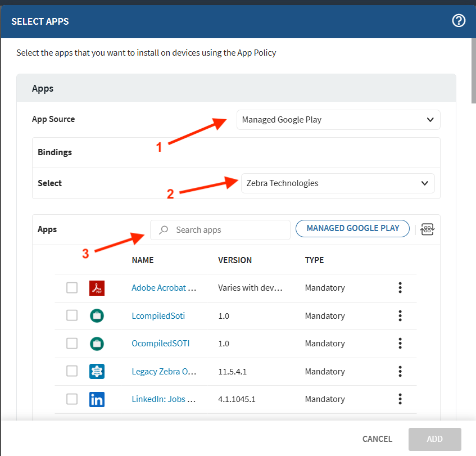Click the Adobe Acrobat PDF app icon
The height and width of the screenshot is (456, 476).
click(x=97, y=288)
